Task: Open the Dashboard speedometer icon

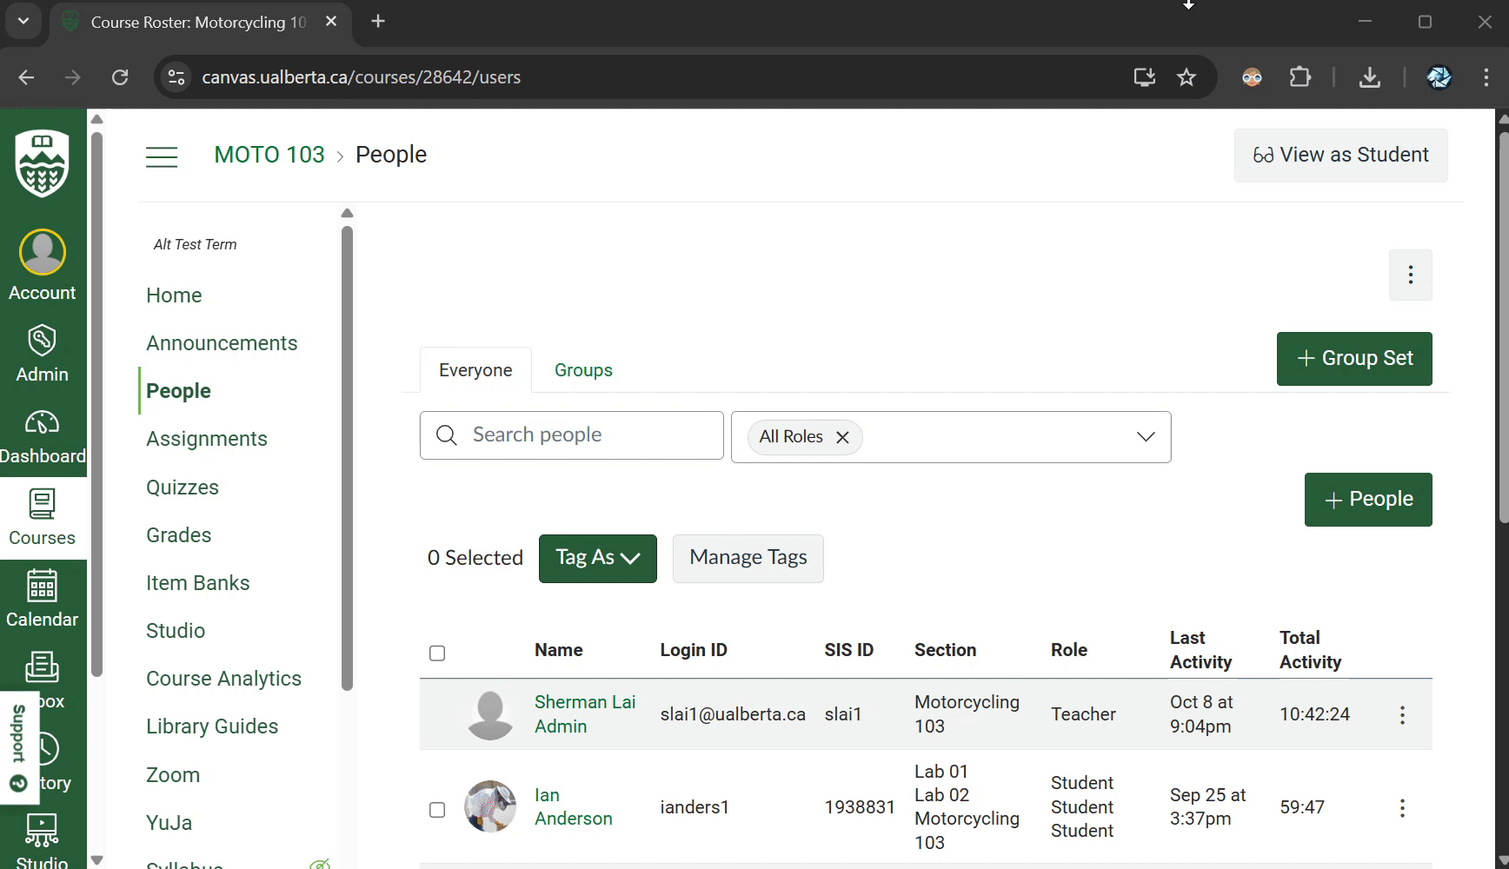Action: click(42, 423)
